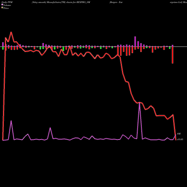Click the 49.05 price value label
This screenshot has height=187, width=187.
tap(180, 140)
